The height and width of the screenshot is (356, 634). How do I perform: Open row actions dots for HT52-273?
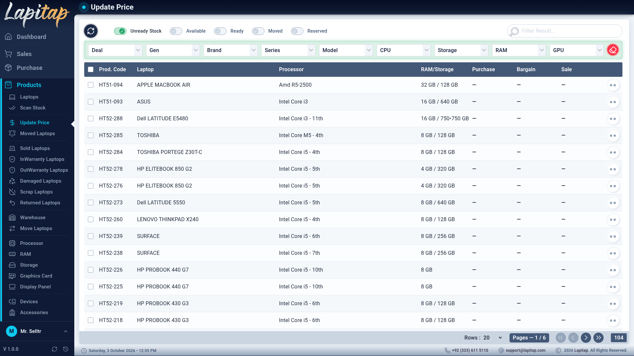(x=613, y=203)
